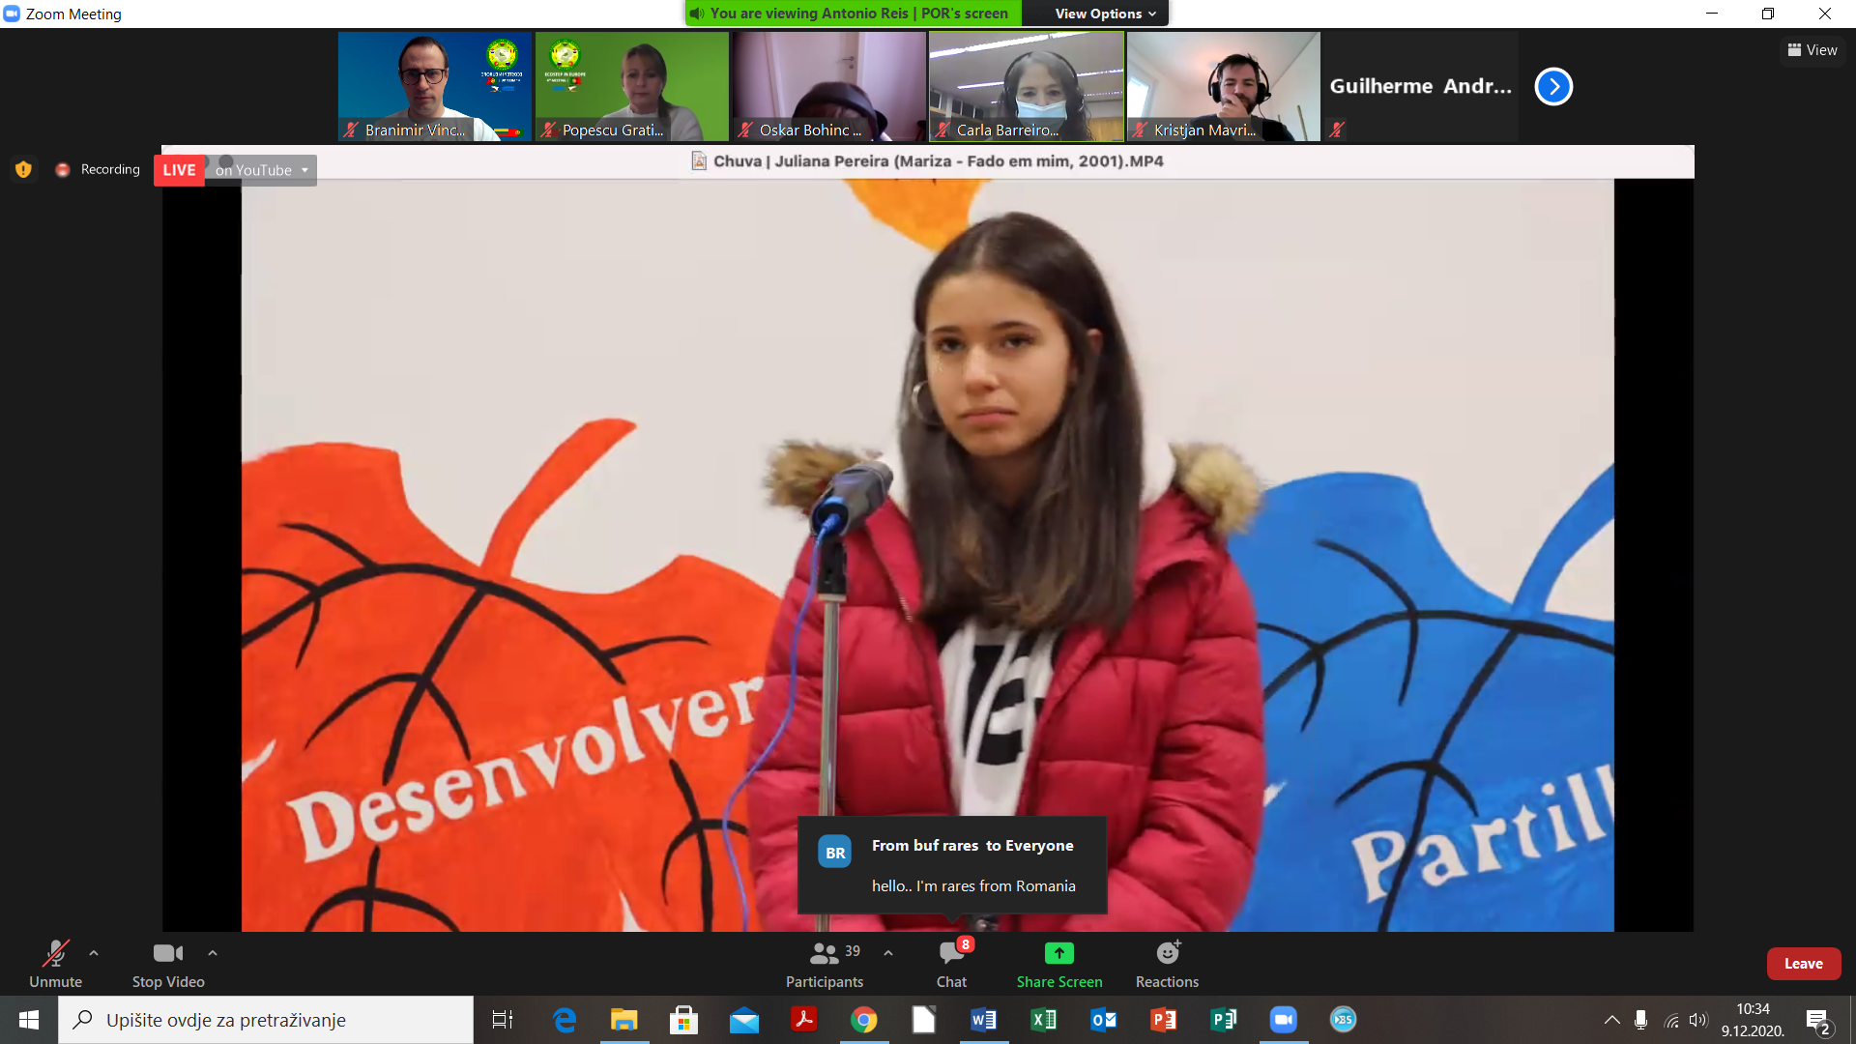This screenshot has width=1856, height=1044.
Task: Expand participants options arrow
Action: coord(888,953)
